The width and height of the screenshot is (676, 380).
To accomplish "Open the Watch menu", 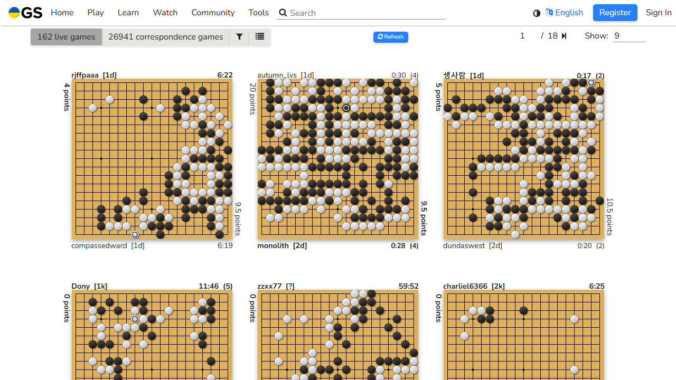I will coord(165,13).
